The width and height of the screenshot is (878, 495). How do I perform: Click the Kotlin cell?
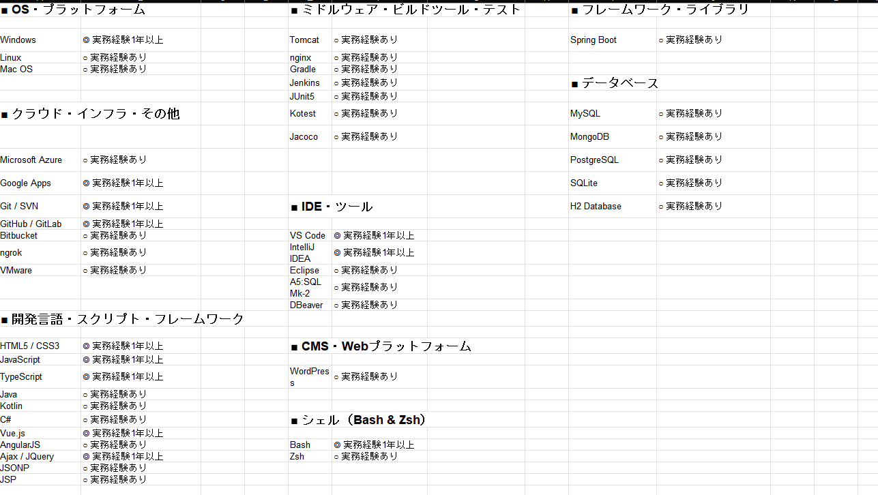click(x=40, y=406)
